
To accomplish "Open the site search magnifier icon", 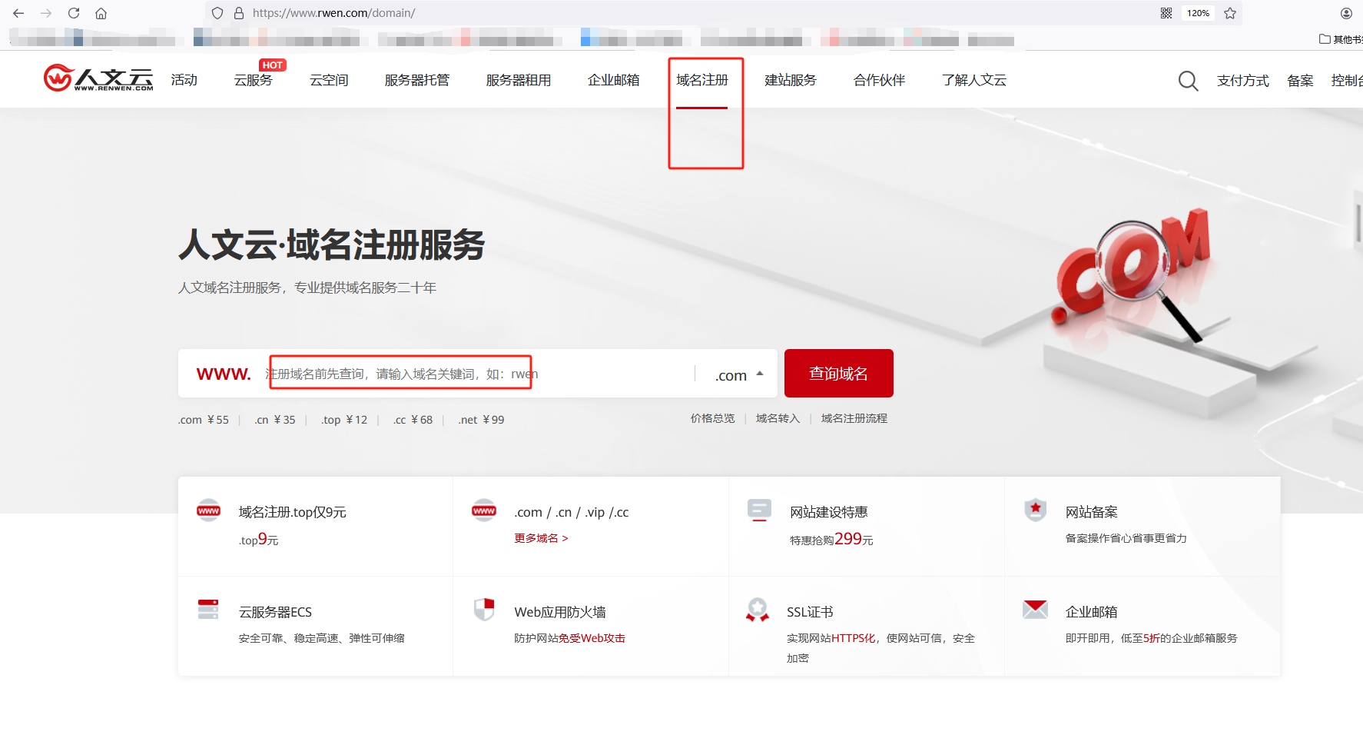I will 1188,81.
